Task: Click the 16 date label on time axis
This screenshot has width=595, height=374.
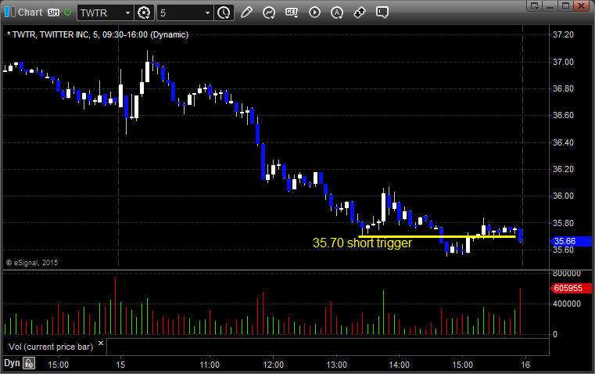Action: pos(525,365)
